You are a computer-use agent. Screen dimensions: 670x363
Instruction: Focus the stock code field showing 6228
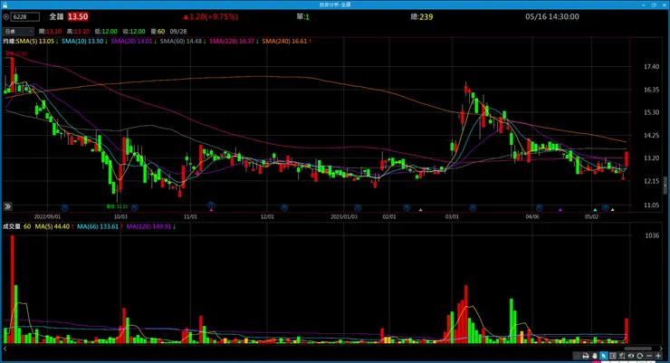coord(25,17)
